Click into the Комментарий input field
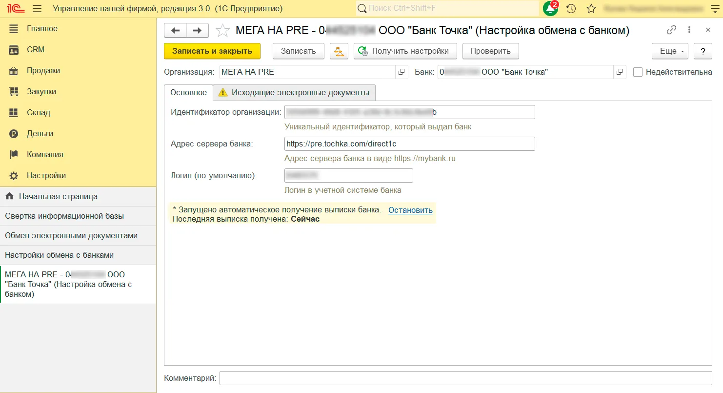 pos(465,378)
